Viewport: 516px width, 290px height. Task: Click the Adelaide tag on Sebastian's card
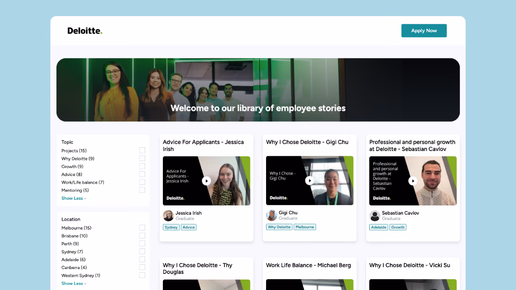(379, 227)
